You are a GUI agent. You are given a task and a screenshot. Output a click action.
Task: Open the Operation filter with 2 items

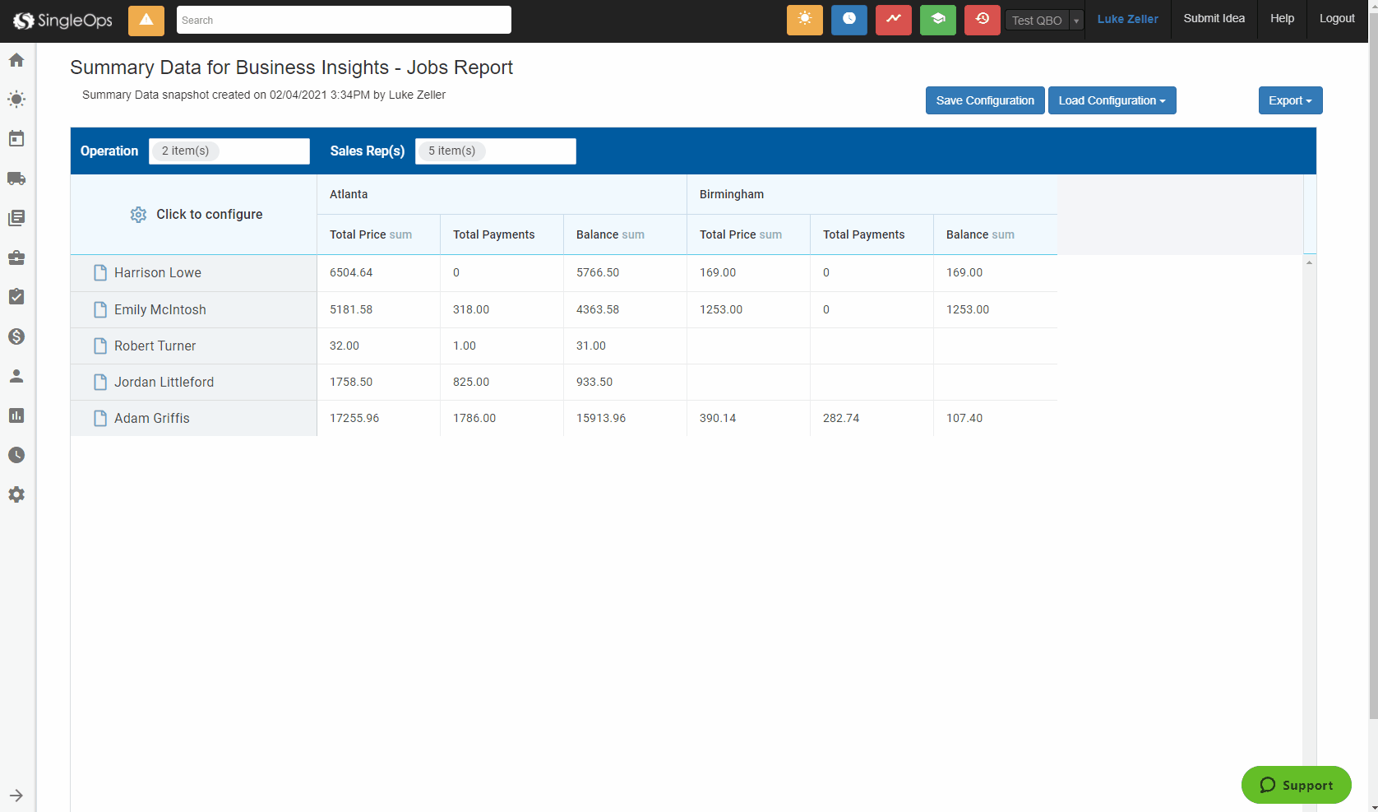coord(229,151)
